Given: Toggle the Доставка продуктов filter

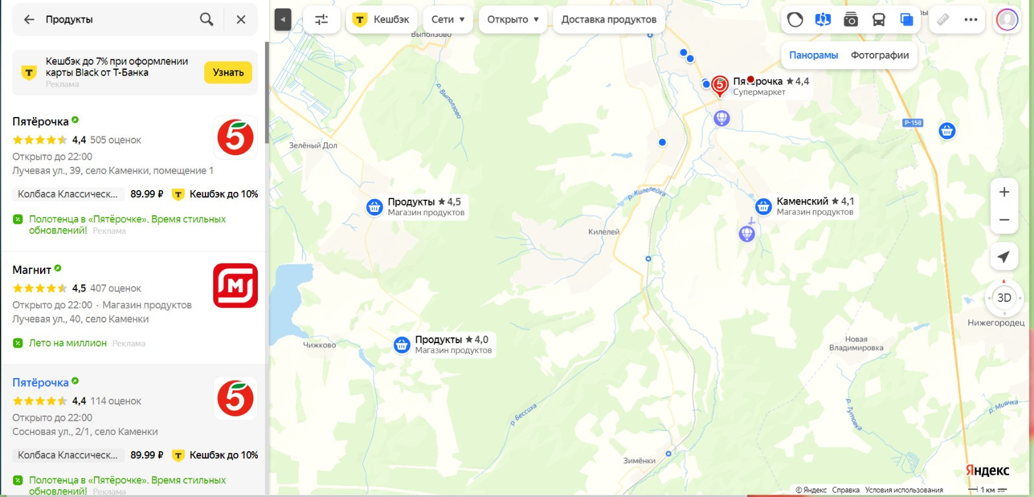Looking at the screenshot, I should click(609, 19).
